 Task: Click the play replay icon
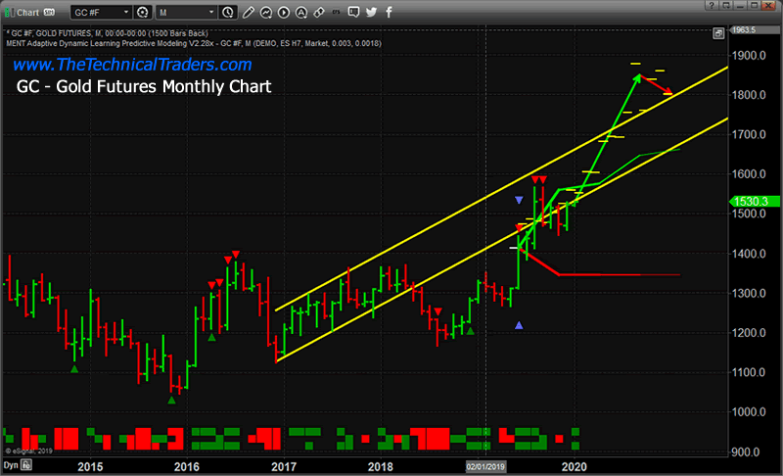click(x=284, y=12)
